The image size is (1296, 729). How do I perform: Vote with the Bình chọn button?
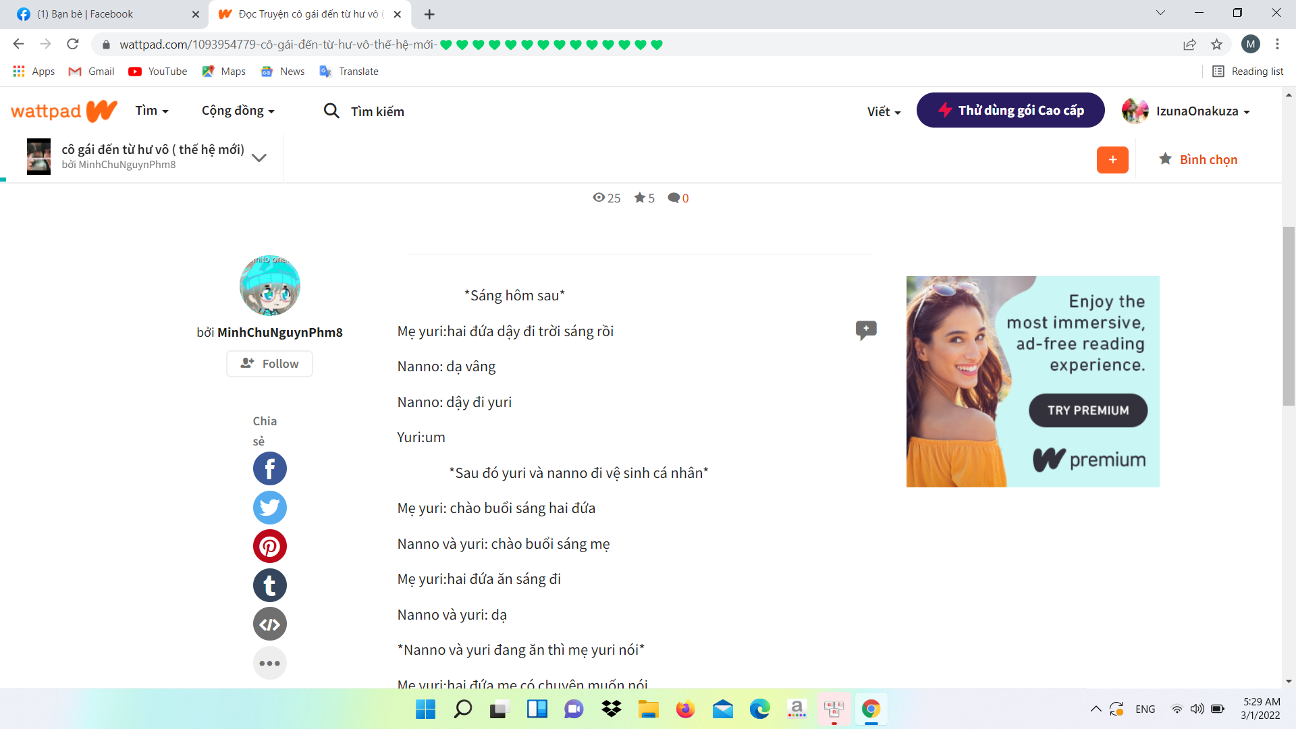1198,160
